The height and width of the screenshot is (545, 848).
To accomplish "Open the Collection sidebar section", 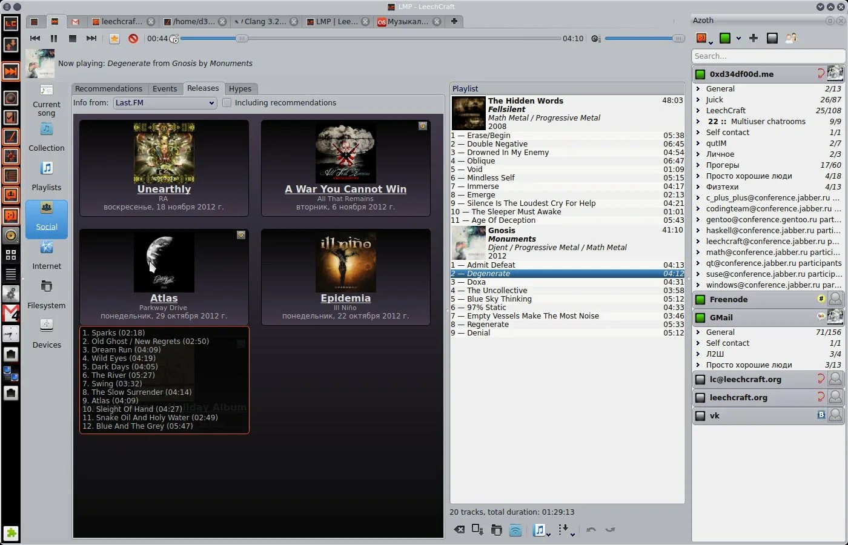I will click(47, 137).
